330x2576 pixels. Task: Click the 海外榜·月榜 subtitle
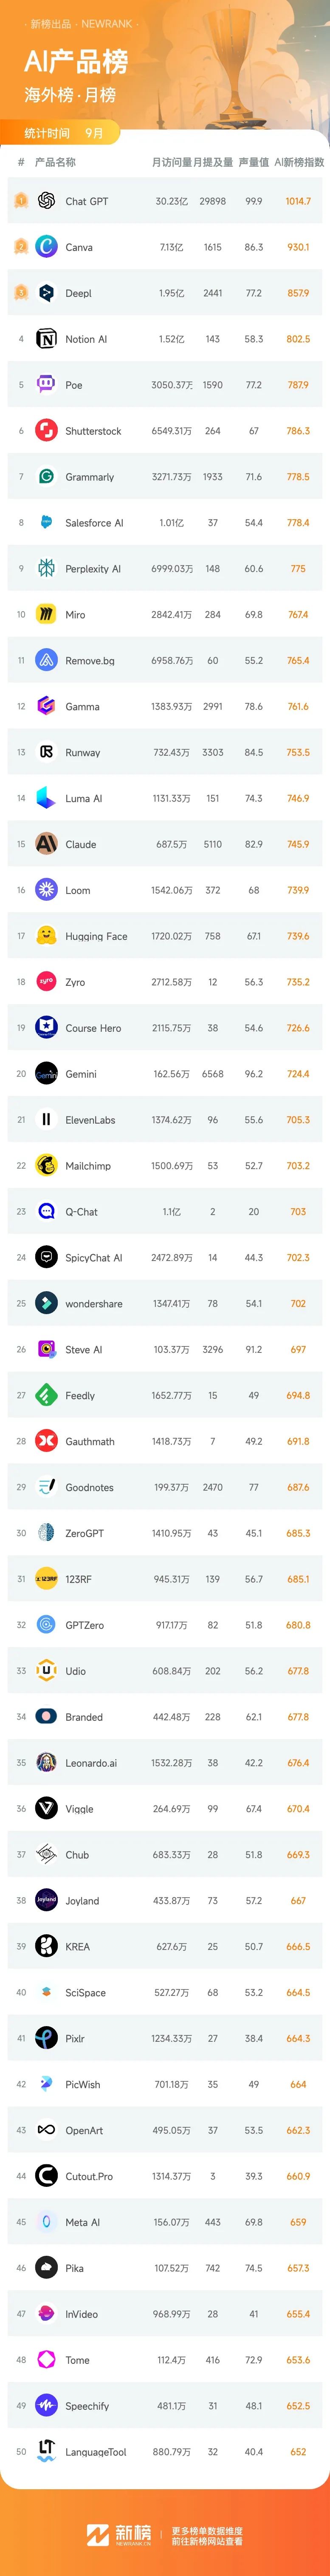click(x=70, y=95)
